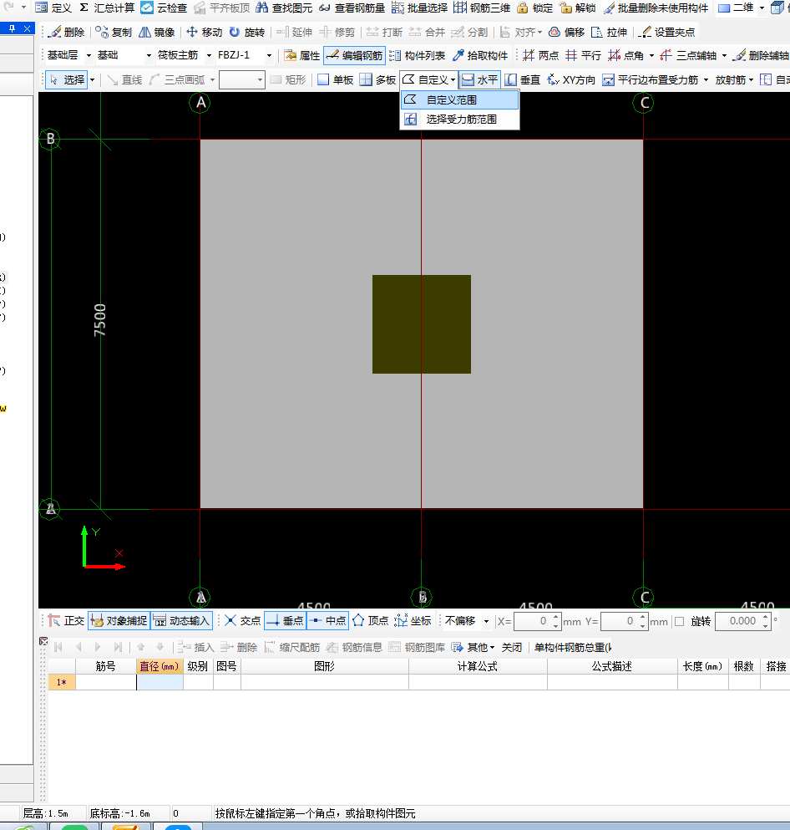Click the 关闭 button in rebar panel
Image resolution: width=790 pixels, height=830 pixels.
[511, 648]
